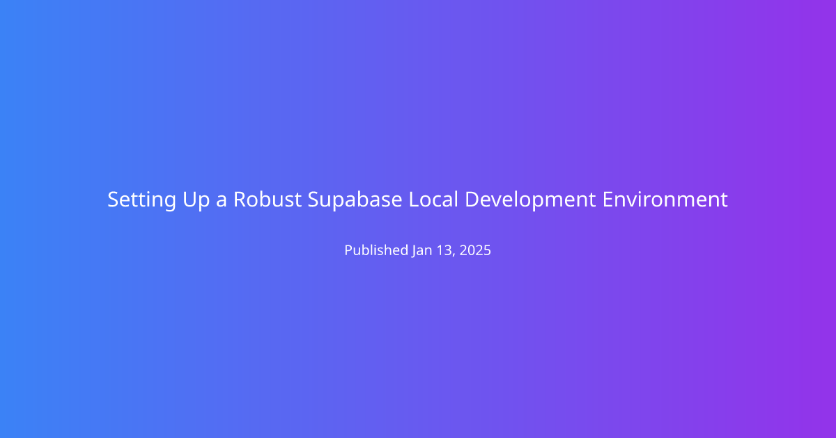Click the letter 'a' before 'Robust'
The height and width of the screenshot is (438, 836).
(x=221, y=200)
